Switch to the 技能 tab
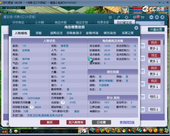 pyautogui.click(x=38, y=33)
